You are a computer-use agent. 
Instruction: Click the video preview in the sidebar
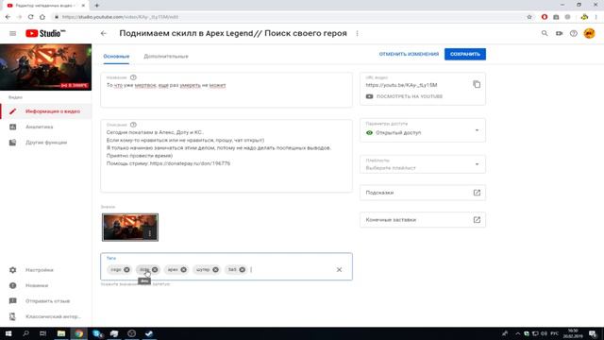point(46,67)
